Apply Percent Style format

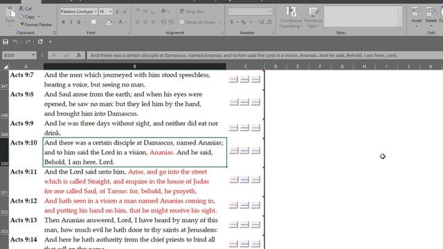pos(244,22)
